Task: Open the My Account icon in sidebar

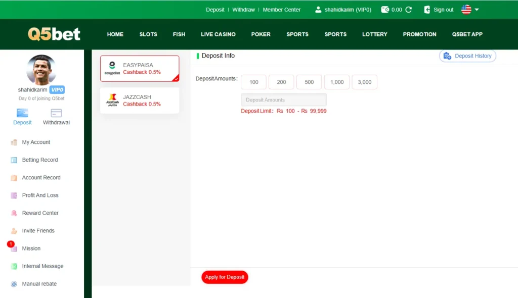Action: (14, 142)
